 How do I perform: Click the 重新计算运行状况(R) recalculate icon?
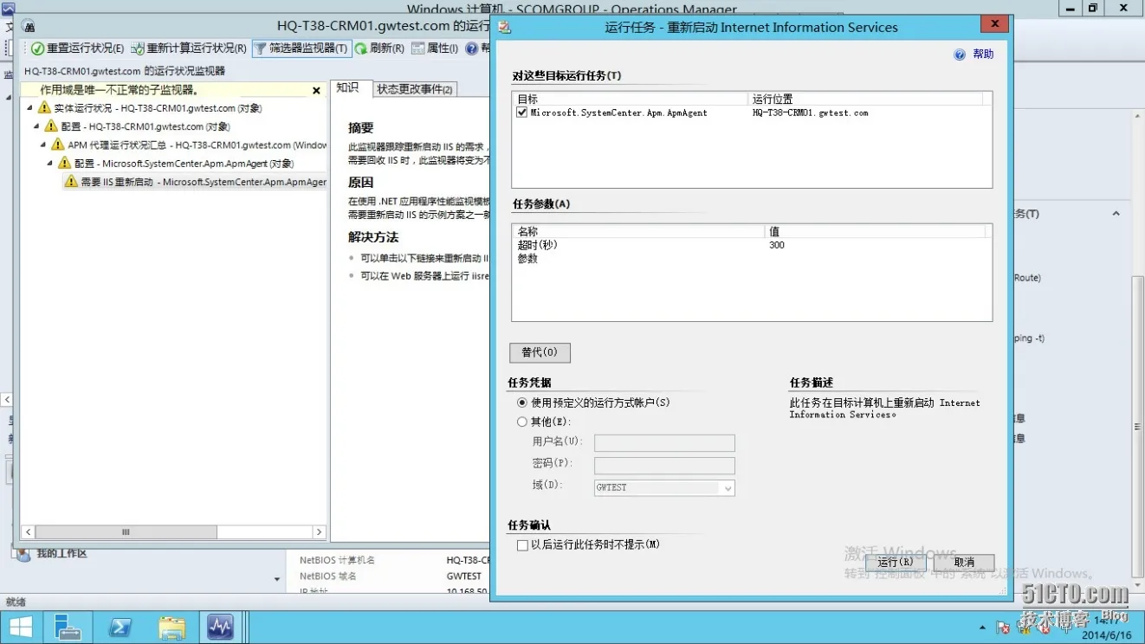138,48
